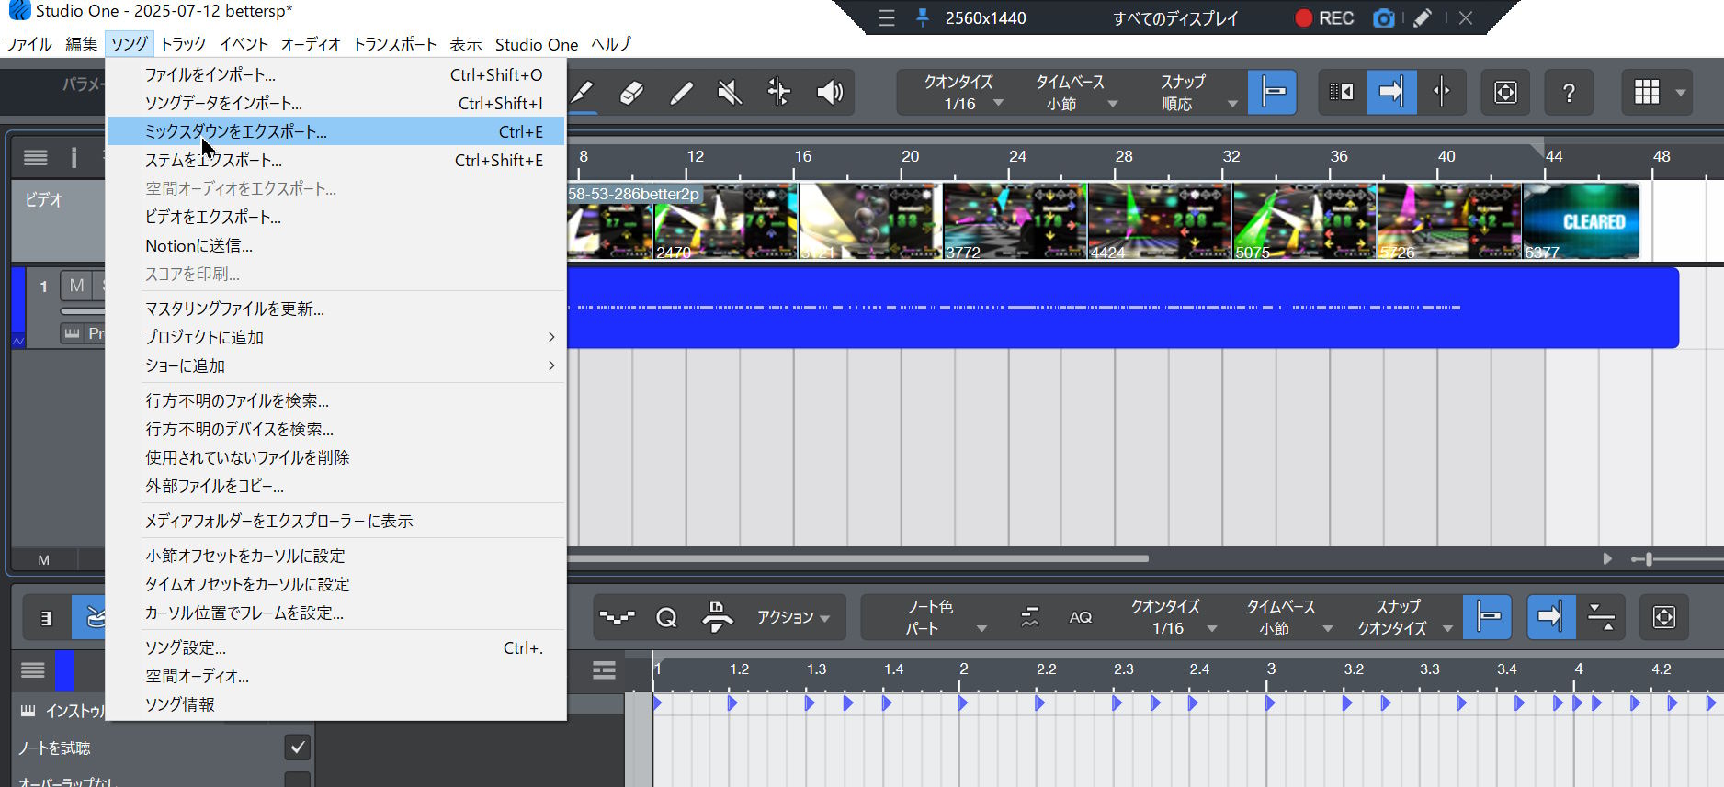Click the square target icon in editor toolbar

[x=1663, y=617]
